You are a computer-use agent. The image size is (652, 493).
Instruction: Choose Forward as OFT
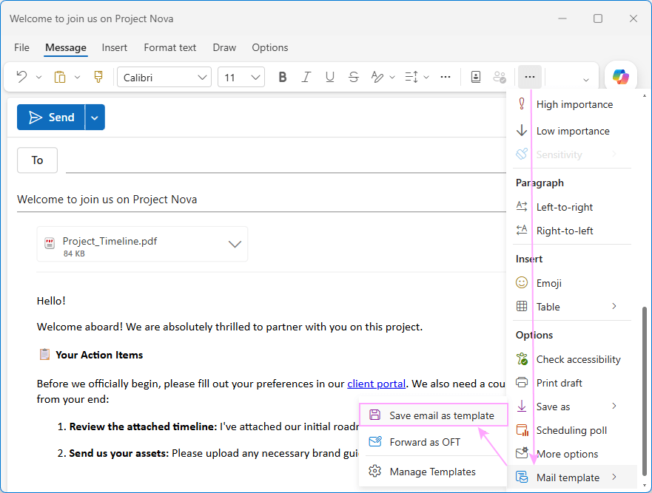pos(433,442)
